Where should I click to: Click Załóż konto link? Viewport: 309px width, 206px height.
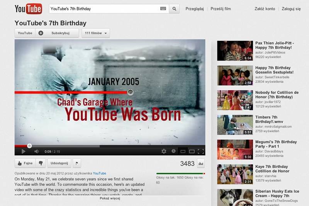click(265, 8)
